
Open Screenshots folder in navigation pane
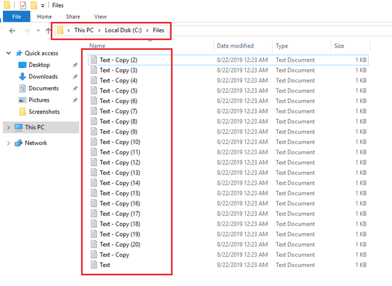(44, 112)
